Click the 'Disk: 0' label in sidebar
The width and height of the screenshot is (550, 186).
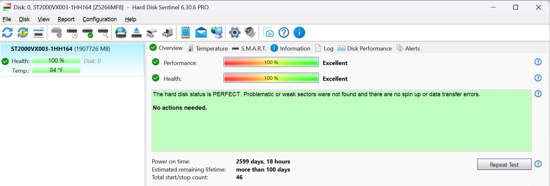click(92, 61)
